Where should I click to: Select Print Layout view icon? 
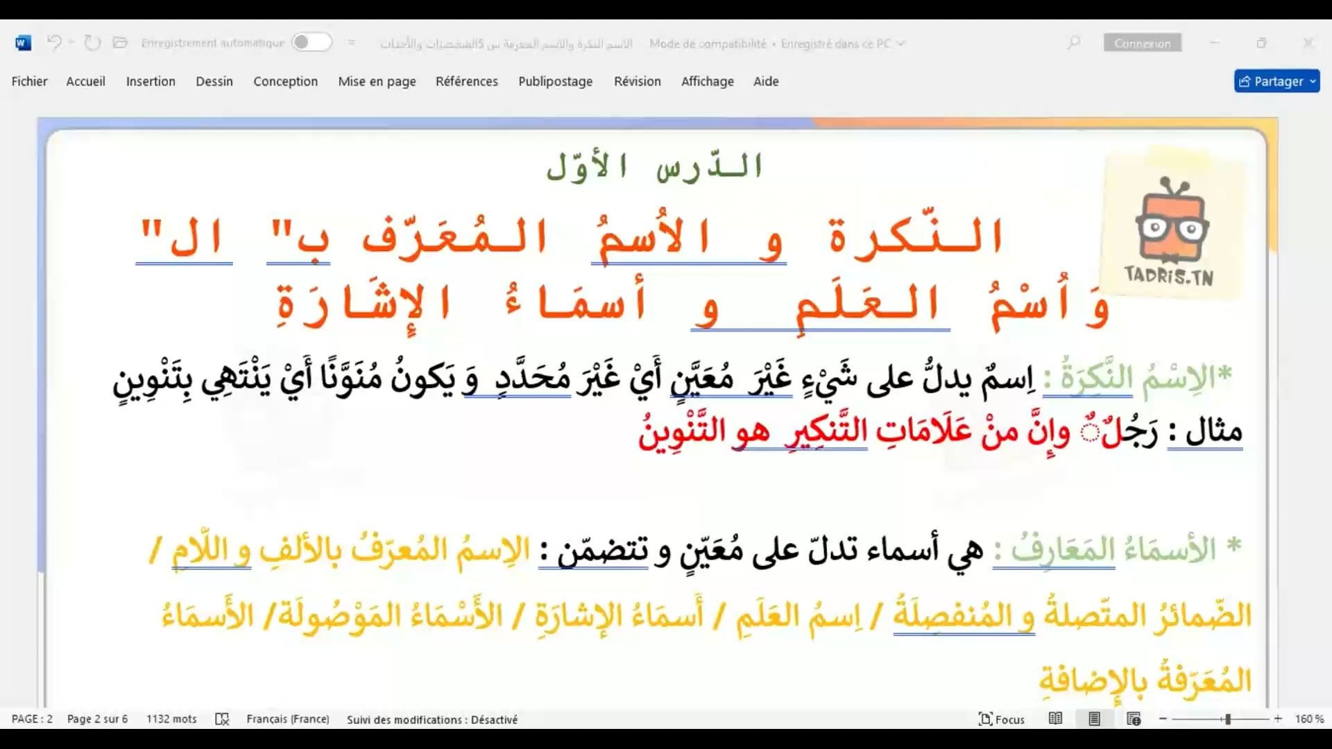tap(1094, 719)
